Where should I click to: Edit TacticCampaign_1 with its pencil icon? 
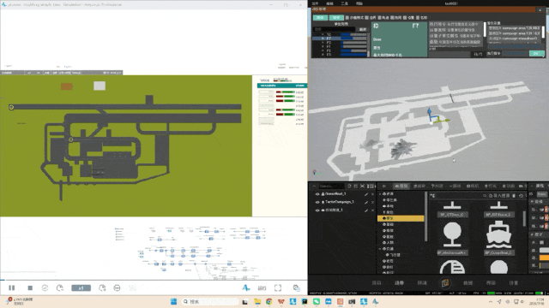point(366,202)
